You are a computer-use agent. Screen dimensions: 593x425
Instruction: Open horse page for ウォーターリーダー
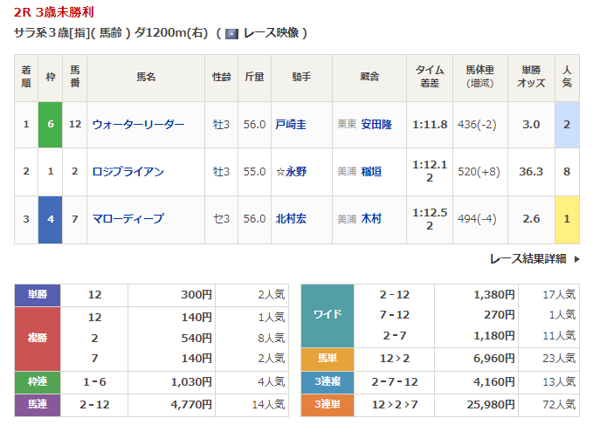pos(138,124)
